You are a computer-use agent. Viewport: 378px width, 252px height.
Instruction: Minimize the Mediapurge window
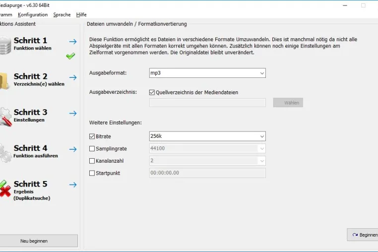click(x=345, y=5)
